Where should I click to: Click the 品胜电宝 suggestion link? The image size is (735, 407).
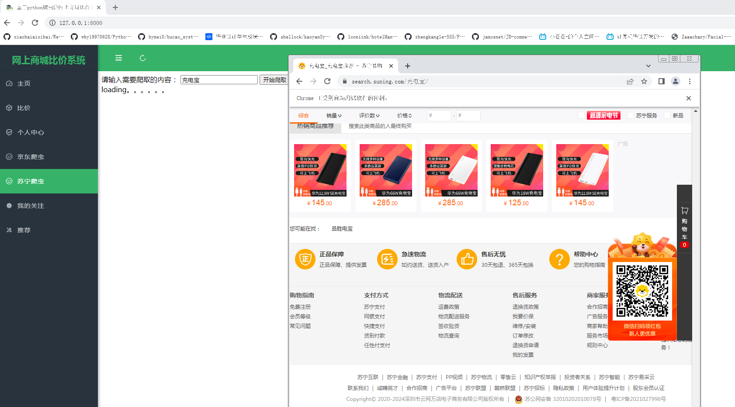pos(342,229)
